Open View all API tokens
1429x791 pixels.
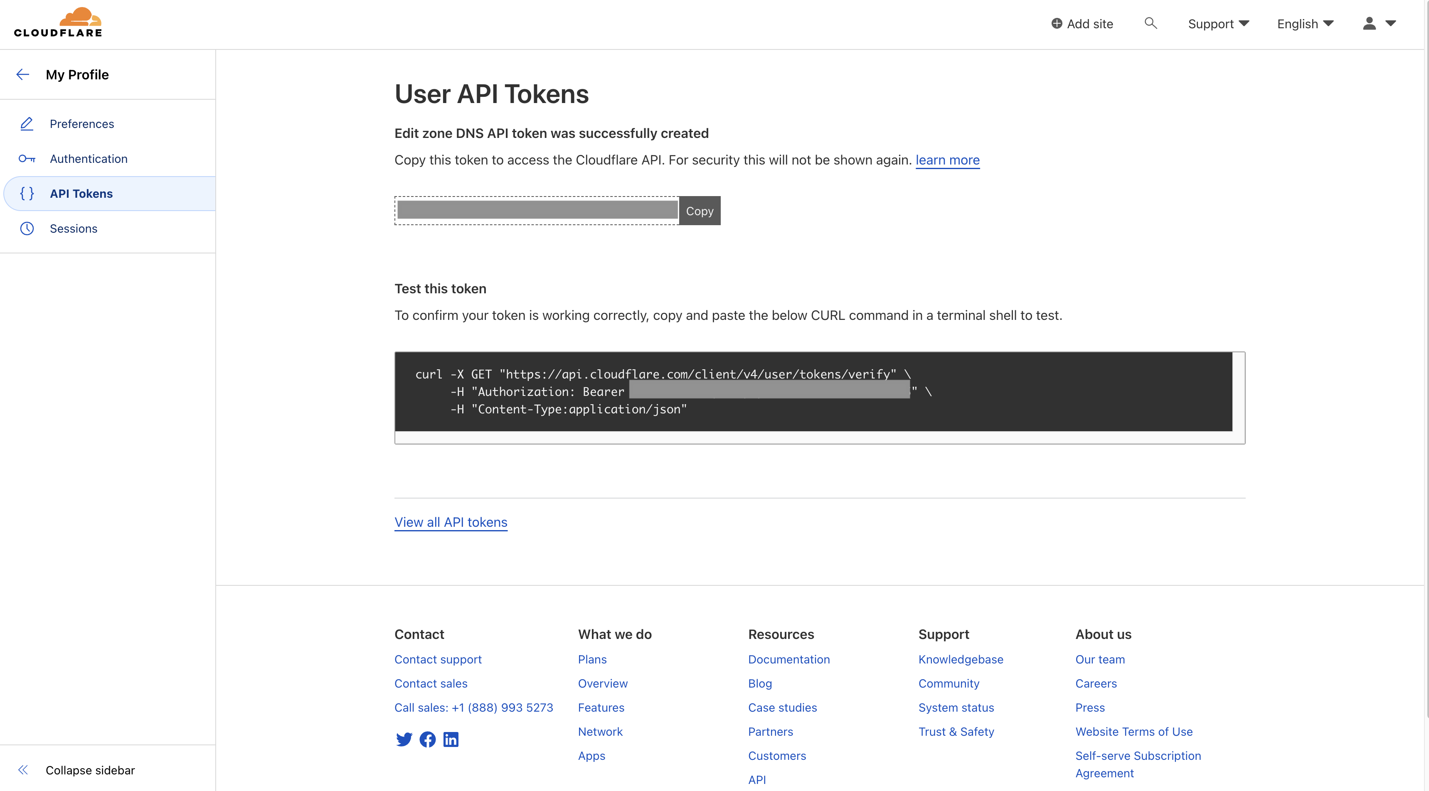coord(451,522)
